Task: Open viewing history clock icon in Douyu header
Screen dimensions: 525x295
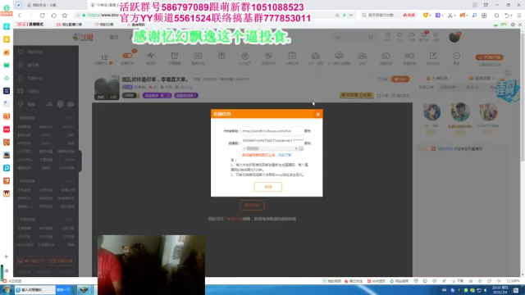Action: point(387,34)
